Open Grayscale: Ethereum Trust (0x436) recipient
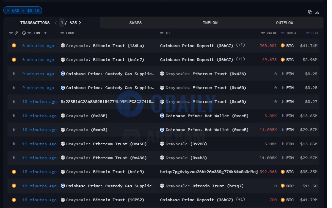 tap(206, 74)
